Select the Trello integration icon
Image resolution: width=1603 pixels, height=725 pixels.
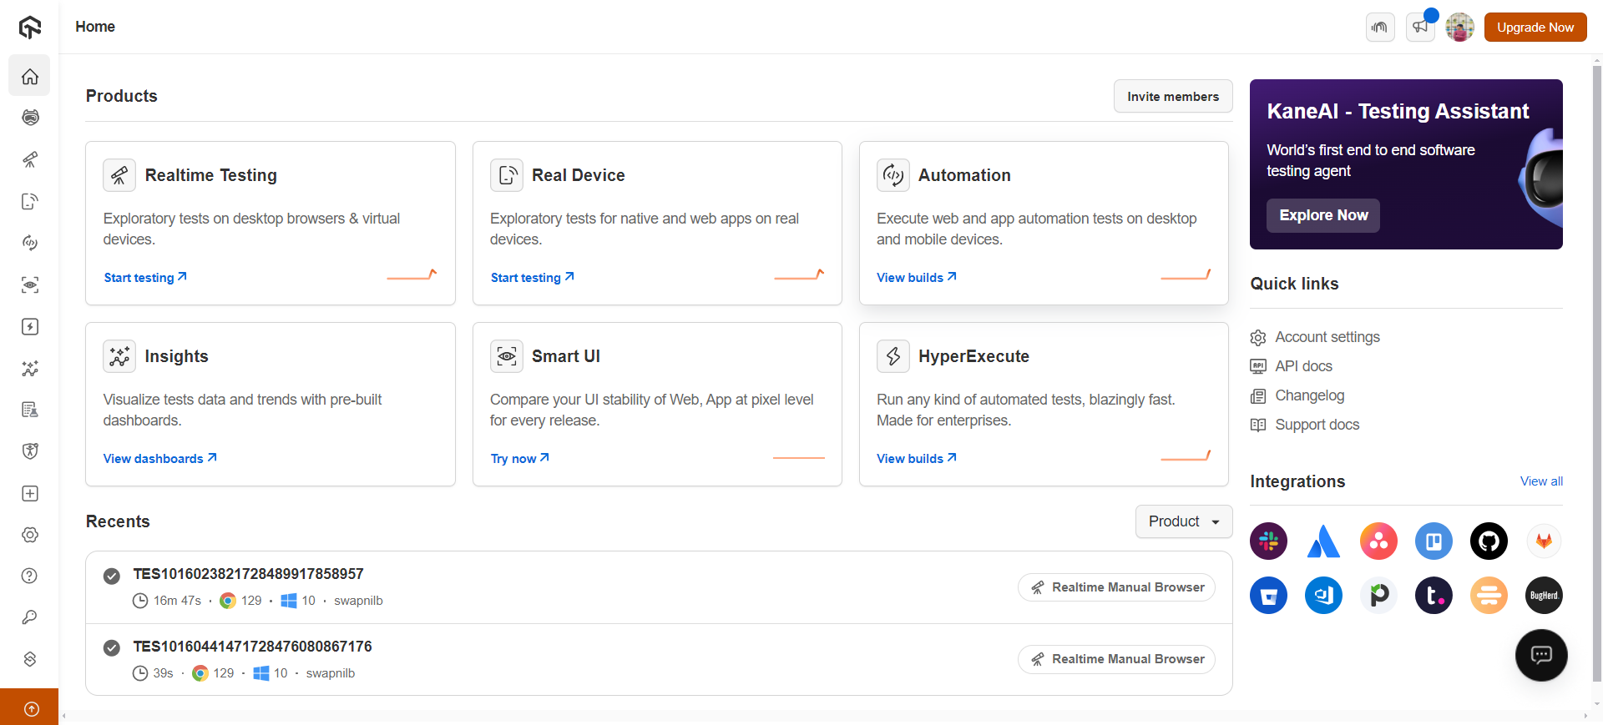1434,541
